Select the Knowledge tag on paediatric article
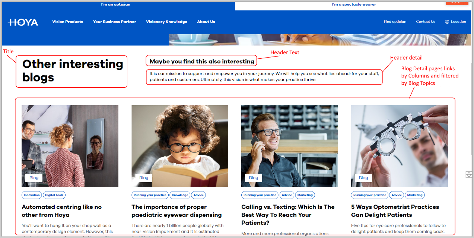Screen dimensions: 474x238 coord(180,195)
